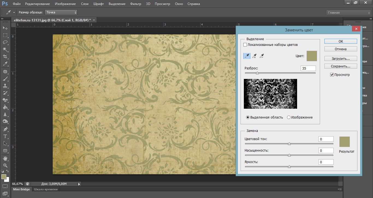Select the Выделенная область radio button
This screenshot has height=198, width=373.
(x=248, y=117)
